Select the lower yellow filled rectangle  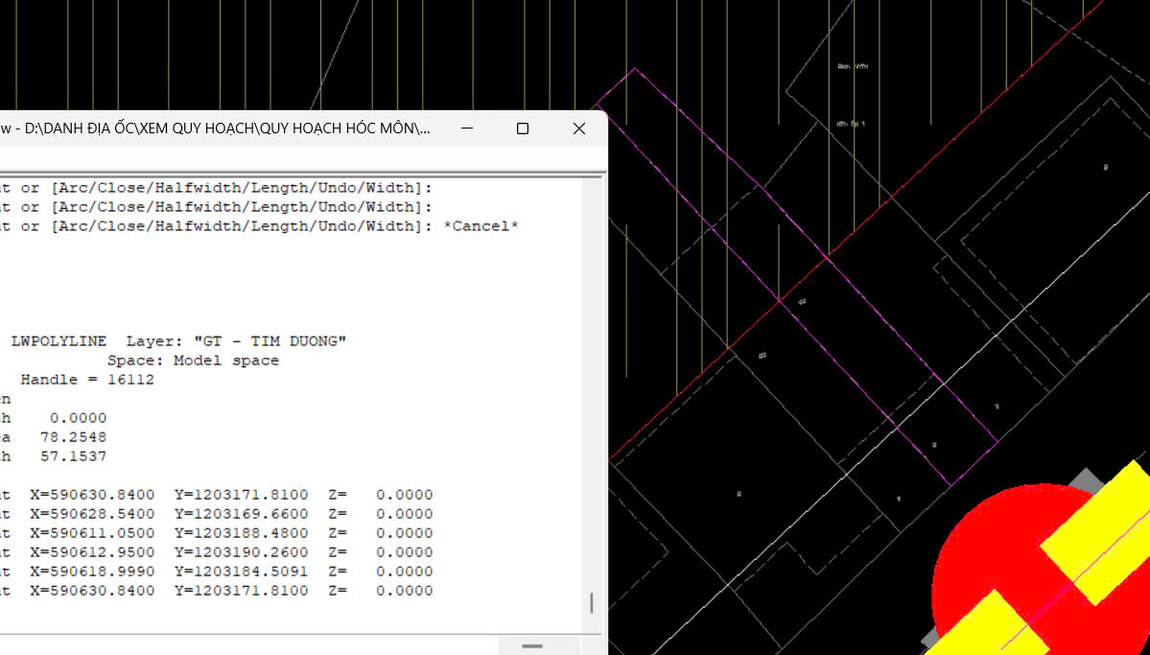click(x=983, y=625)
